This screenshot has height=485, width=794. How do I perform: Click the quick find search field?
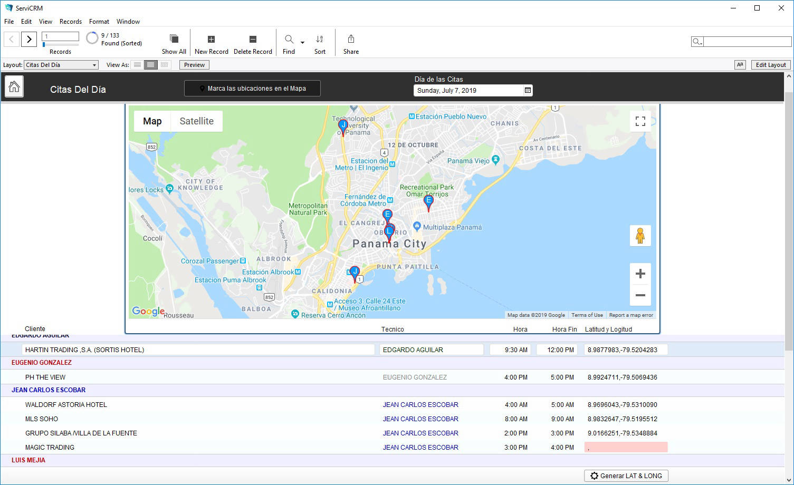[x=747, y=42]
